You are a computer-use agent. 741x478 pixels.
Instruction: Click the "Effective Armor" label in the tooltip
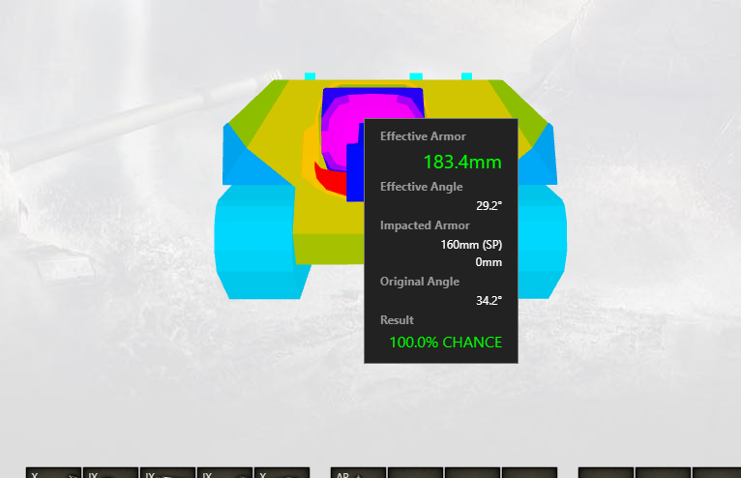click(423, 136)
